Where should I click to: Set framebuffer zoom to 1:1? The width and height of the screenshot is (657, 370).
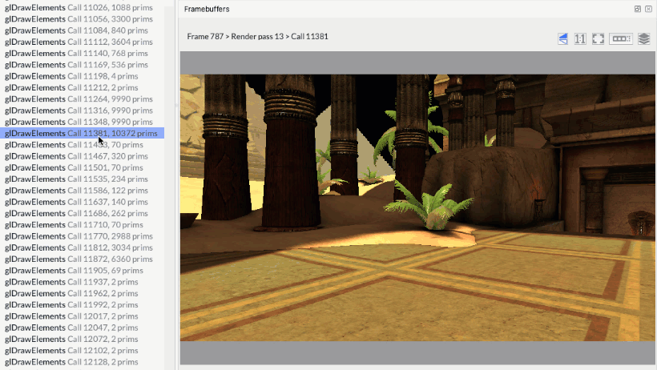(580, 39)
